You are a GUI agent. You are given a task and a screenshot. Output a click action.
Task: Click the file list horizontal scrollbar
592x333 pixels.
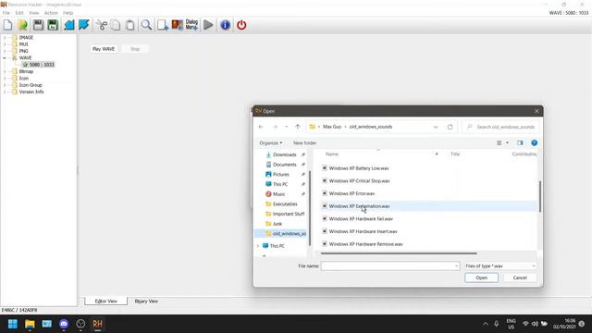pos(399,253)
